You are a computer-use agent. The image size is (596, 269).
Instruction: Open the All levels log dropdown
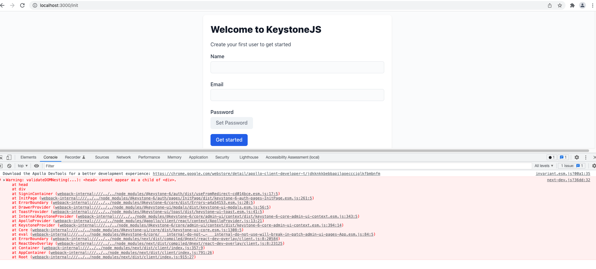coord(544,166)
